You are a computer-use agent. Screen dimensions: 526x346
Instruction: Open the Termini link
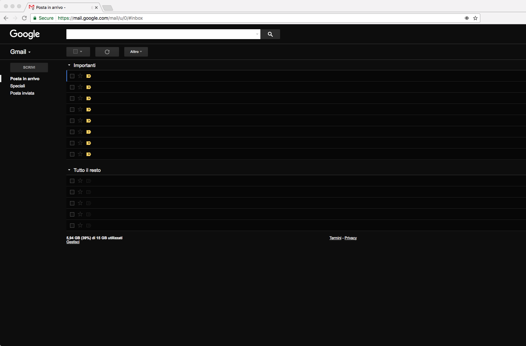pos(335,238)
